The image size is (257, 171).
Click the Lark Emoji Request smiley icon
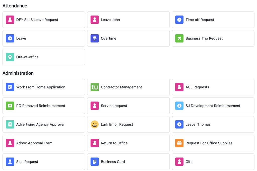95,124
